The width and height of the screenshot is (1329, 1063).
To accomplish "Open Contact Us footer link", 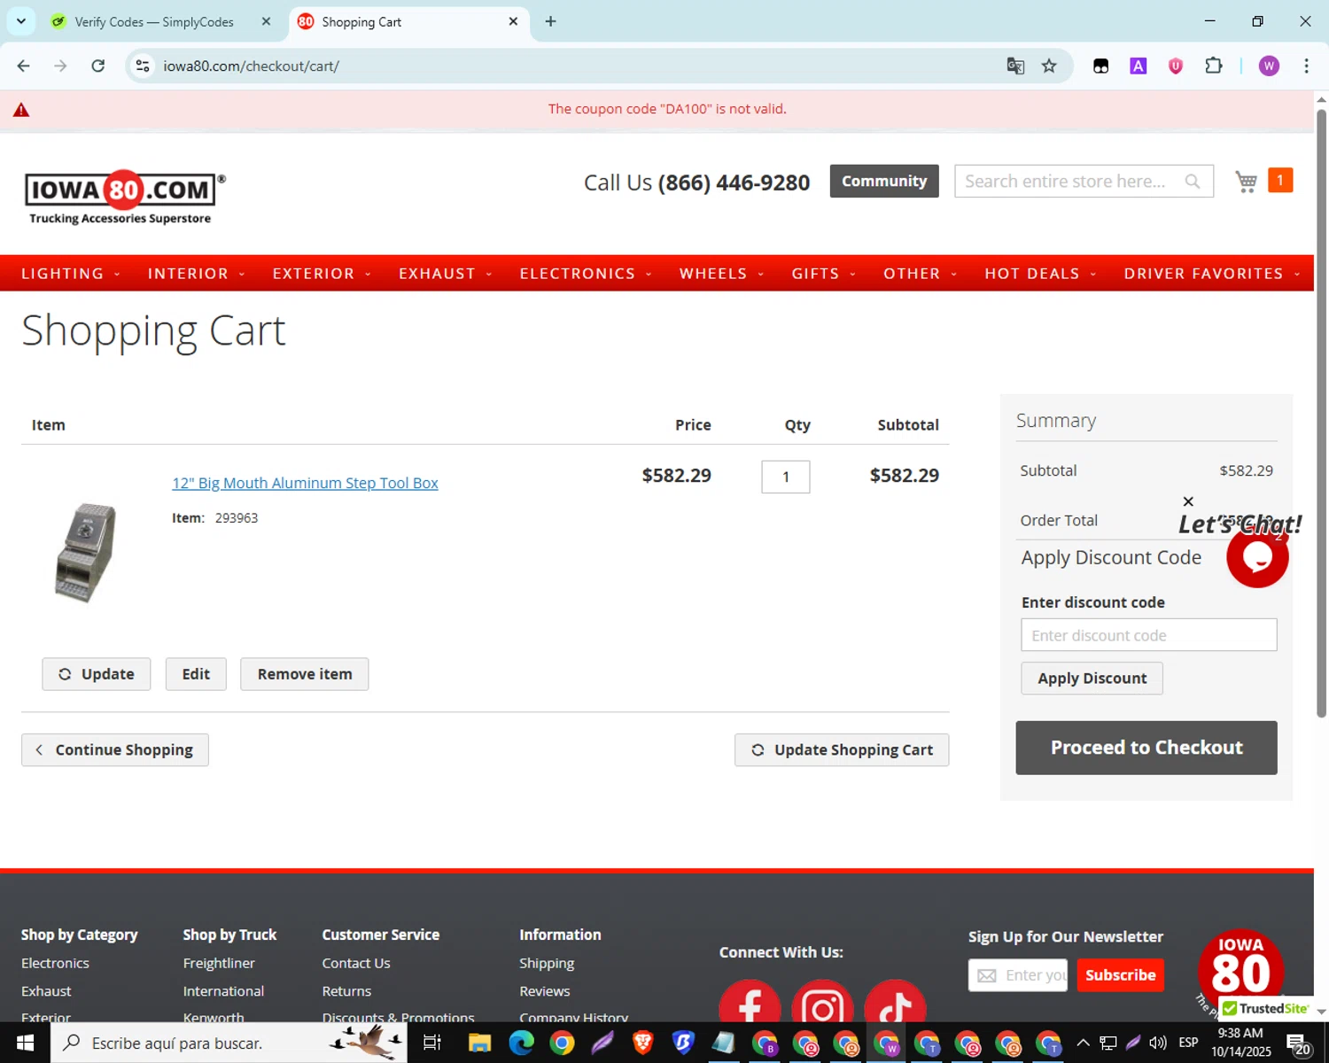I will point(356,963).
